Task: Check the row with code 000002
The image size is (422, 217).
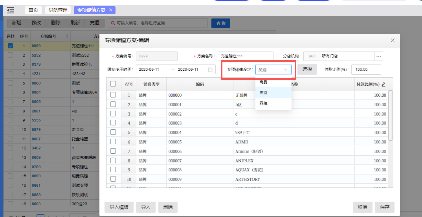Action: click(x=113, y=114)
